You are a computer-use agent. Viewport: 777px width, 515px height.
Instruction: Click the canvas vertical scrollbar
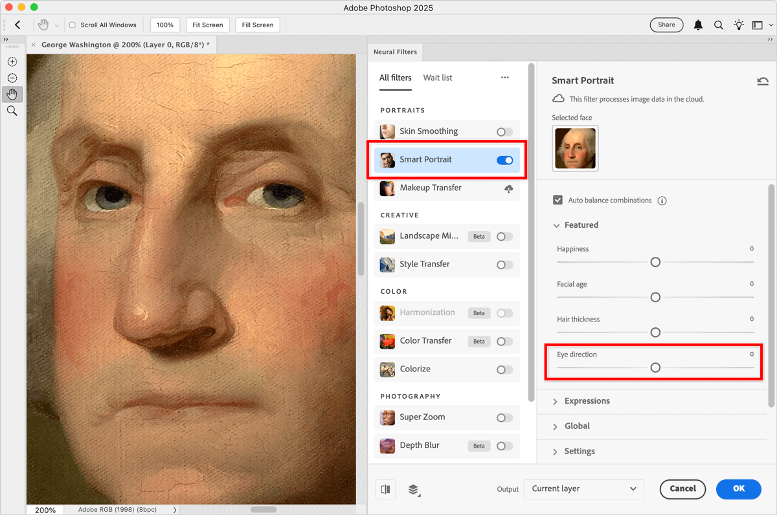[x=361, y=239]
